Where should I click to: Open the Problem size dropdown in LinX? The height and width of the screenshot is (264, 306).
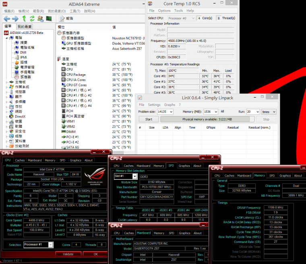pyautogui.click(x=173, y=112)
